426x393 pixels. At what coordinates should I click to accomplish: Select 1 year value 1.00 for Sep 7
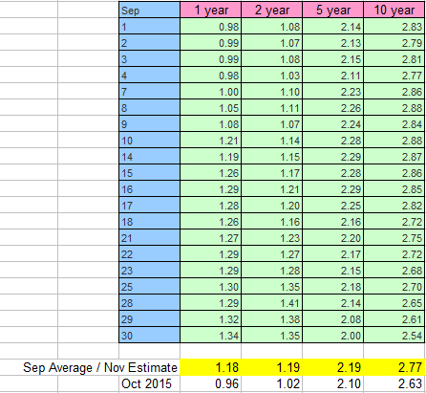211,91
